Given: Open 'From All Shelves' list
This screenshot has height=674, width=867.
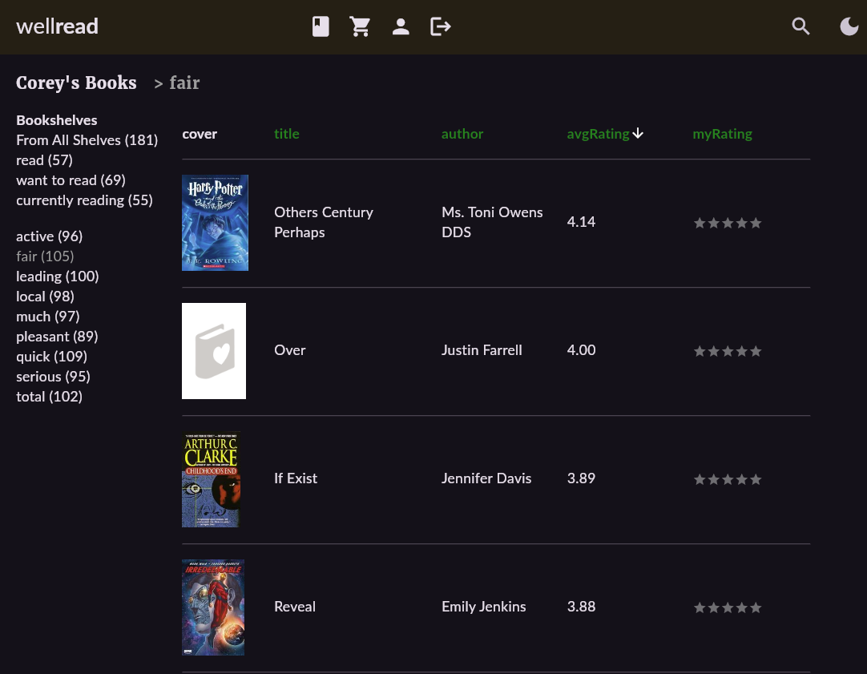Looking at the screenshot, I should (x=87, y=140).
